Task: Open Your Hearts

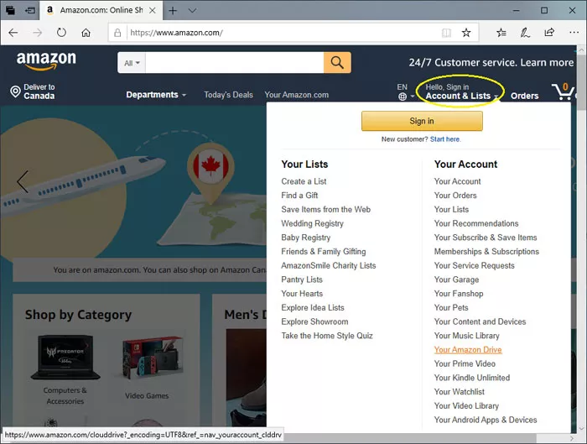Action: [x=302, y=294]
